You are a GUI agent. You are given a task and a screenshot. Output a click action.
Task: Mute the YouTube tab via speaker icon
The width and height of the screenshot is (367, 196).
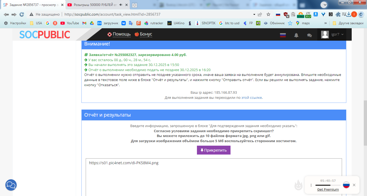point(121,5)
